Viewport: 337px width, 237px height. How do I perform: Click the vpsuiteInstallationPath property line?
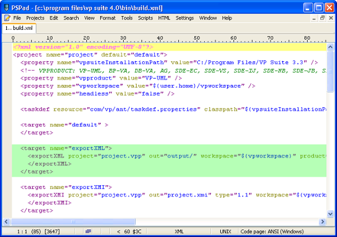click(169, 63)
